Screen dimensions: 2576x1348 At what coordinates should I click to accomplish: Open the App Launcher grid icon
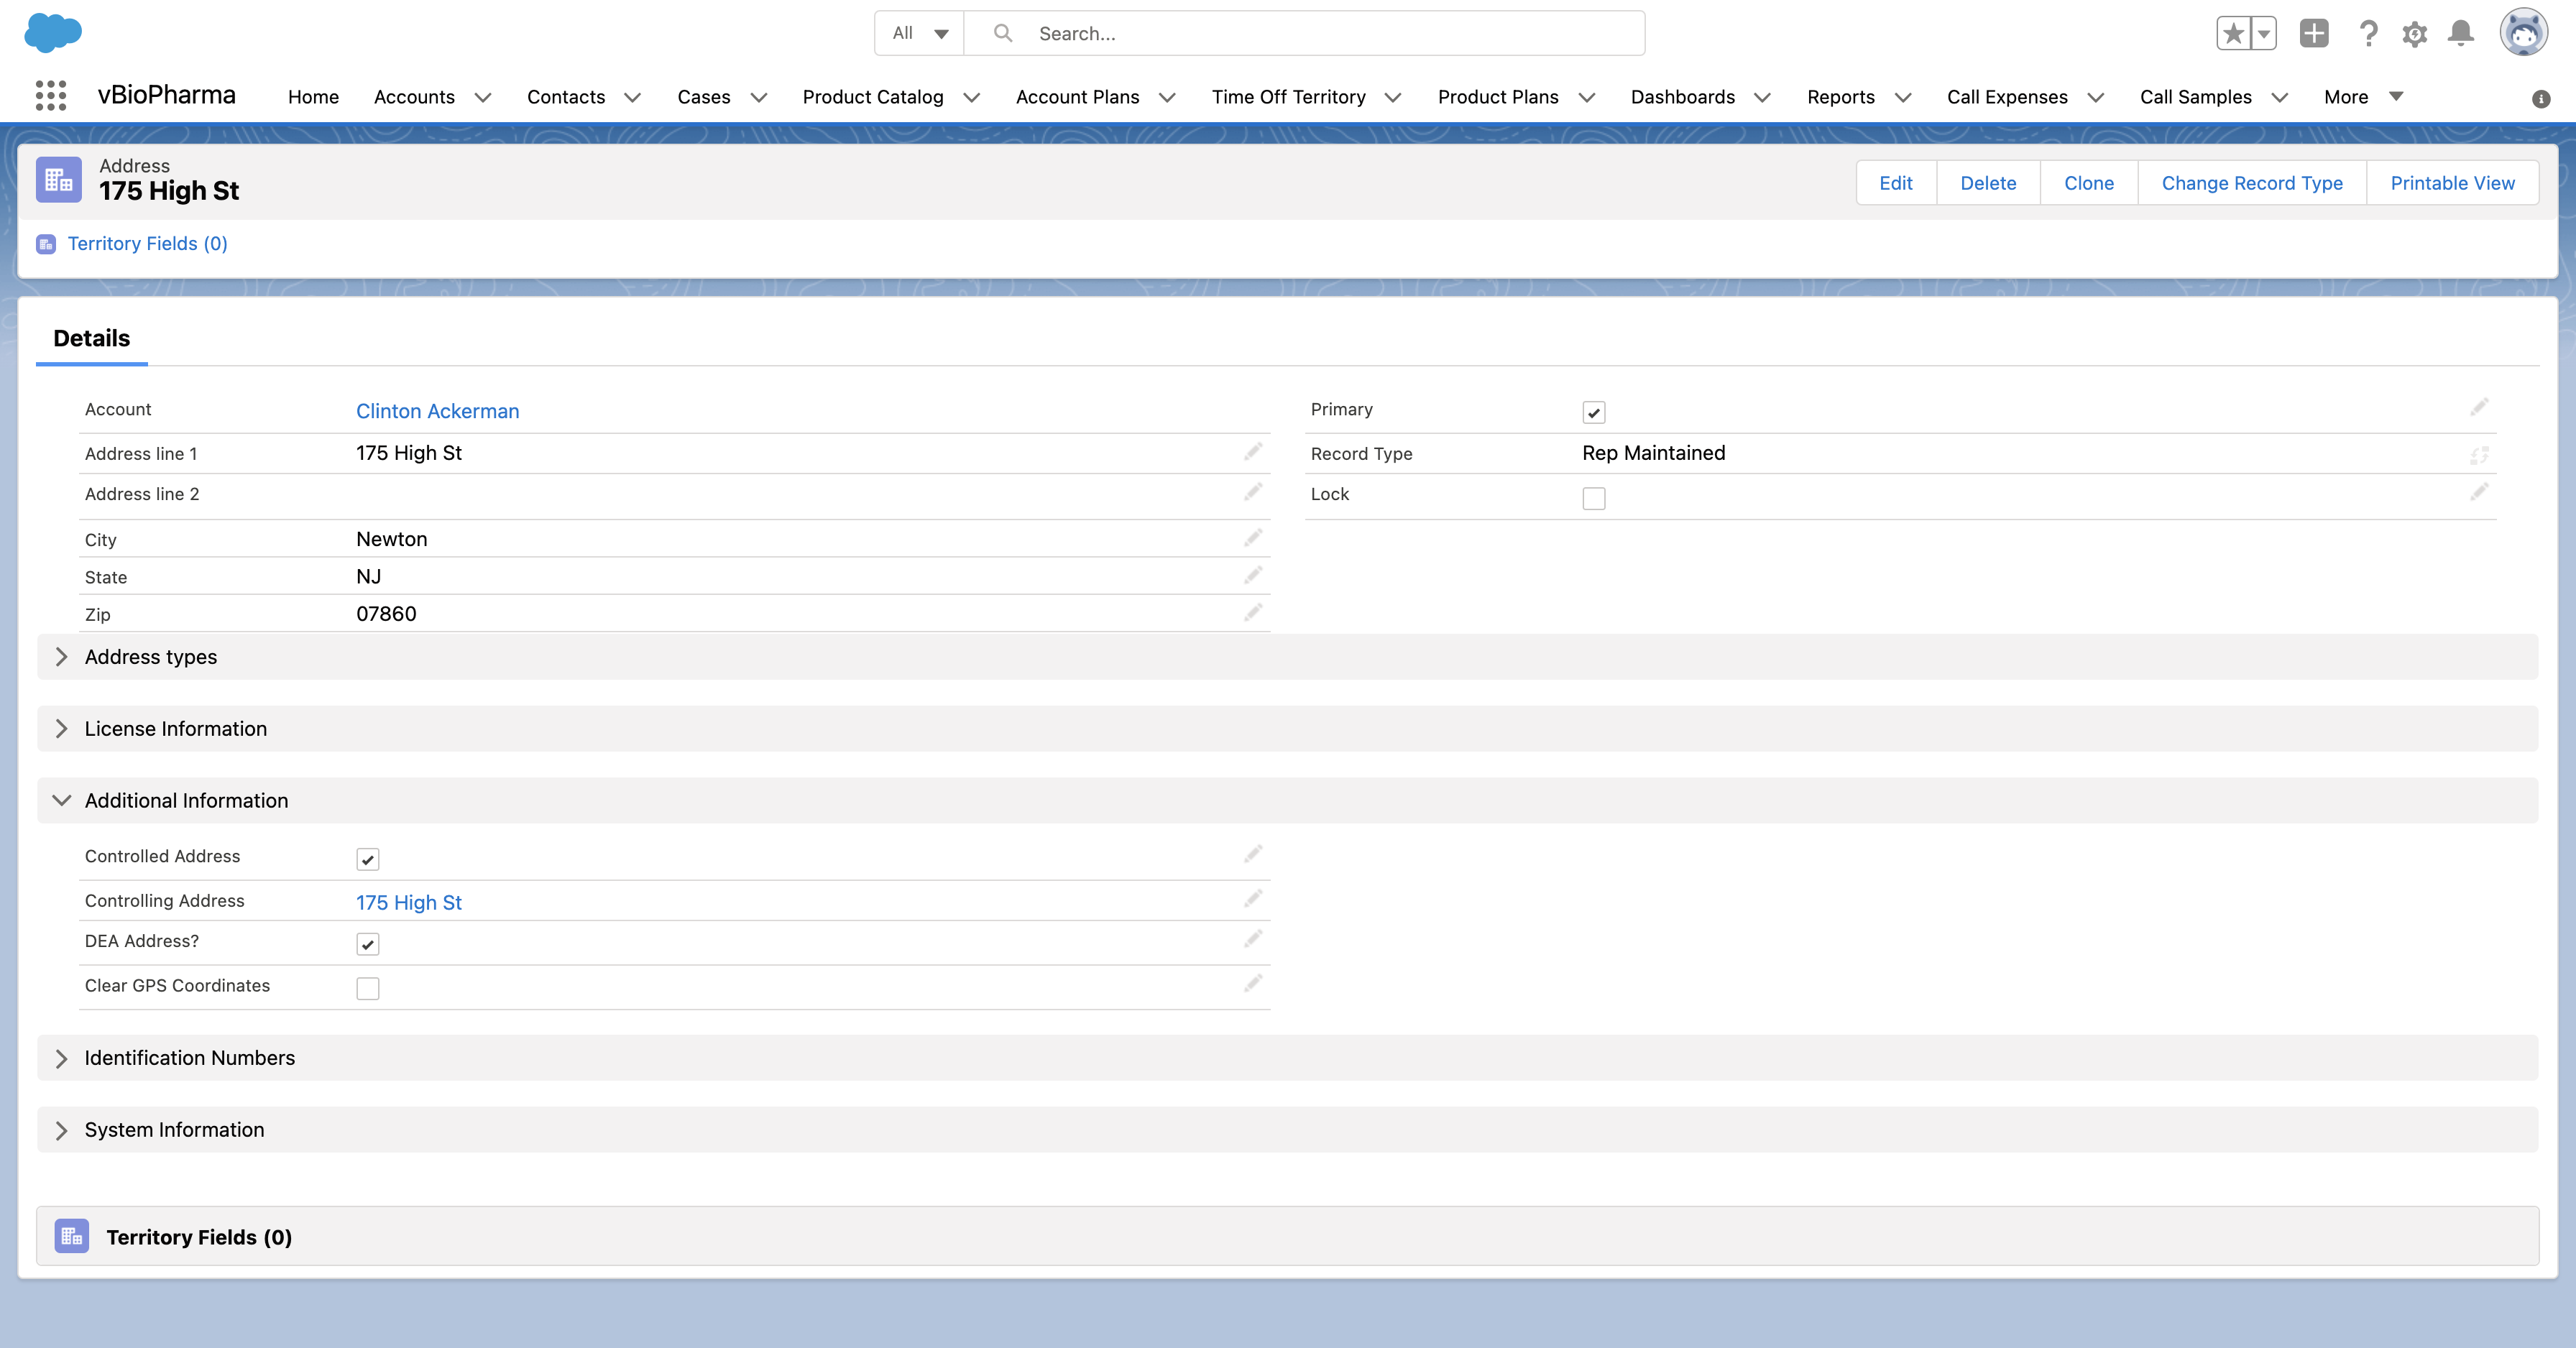(50, 96)
